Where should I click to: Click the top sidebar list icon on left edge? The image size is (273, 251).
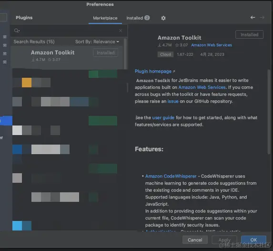(5, 37)
